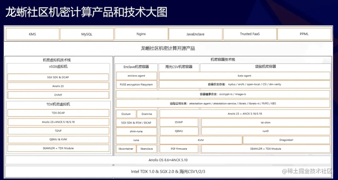This screenshot has width=338, height=180.
Task: Select the libcontainer box
Action: coord(126,149)
